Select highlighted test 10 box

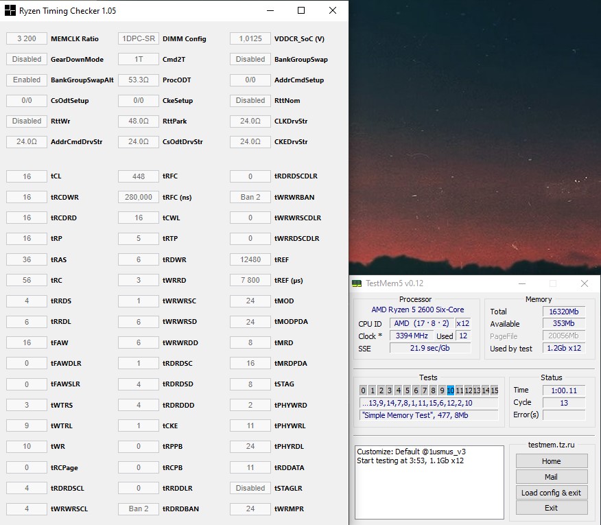point(450,390)
